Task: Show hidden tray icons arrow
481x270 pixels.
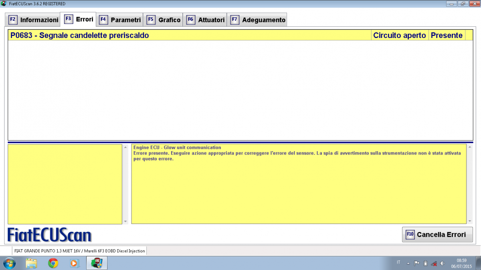Action: [408, 263]
